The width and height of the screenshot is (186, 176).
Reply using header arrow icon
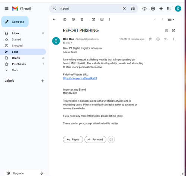pos(166,39)
